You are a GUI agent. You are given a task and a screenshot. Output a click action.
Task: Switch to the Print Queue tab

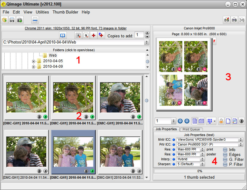click(x=191, y=129)
